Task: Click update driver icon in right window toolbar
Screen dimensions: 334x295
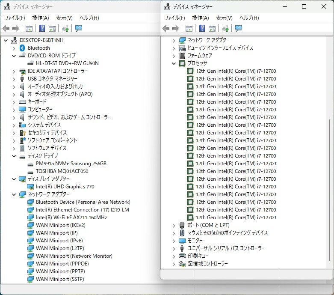Action: coord(225,28)
